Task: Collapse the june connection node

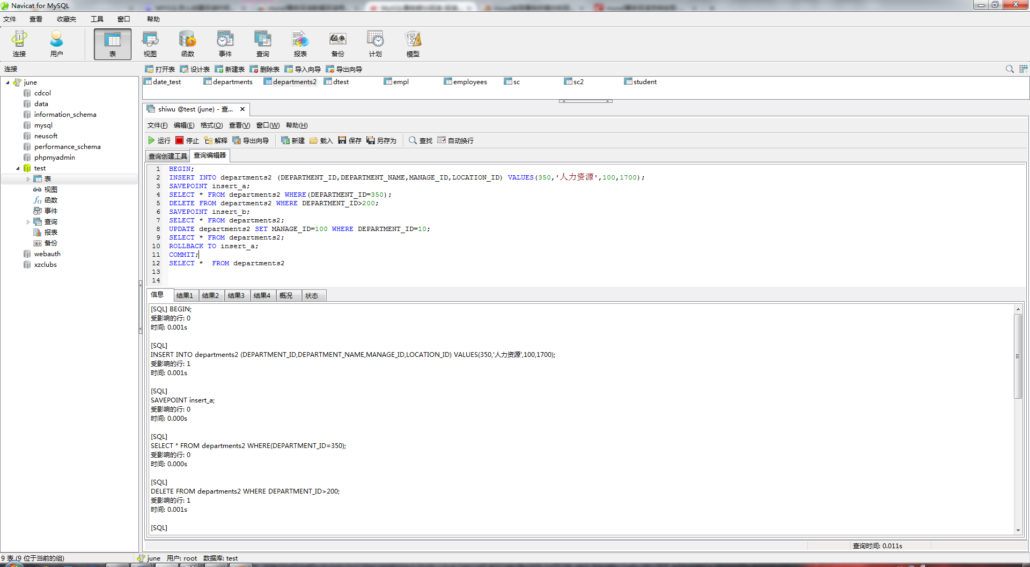Action: pyautogui.click(x=8, y=83)
